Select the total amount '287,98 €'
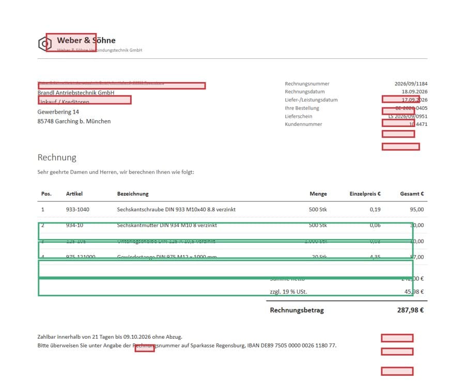The width and height of the screenshot is (465, 381). point(410,310)
